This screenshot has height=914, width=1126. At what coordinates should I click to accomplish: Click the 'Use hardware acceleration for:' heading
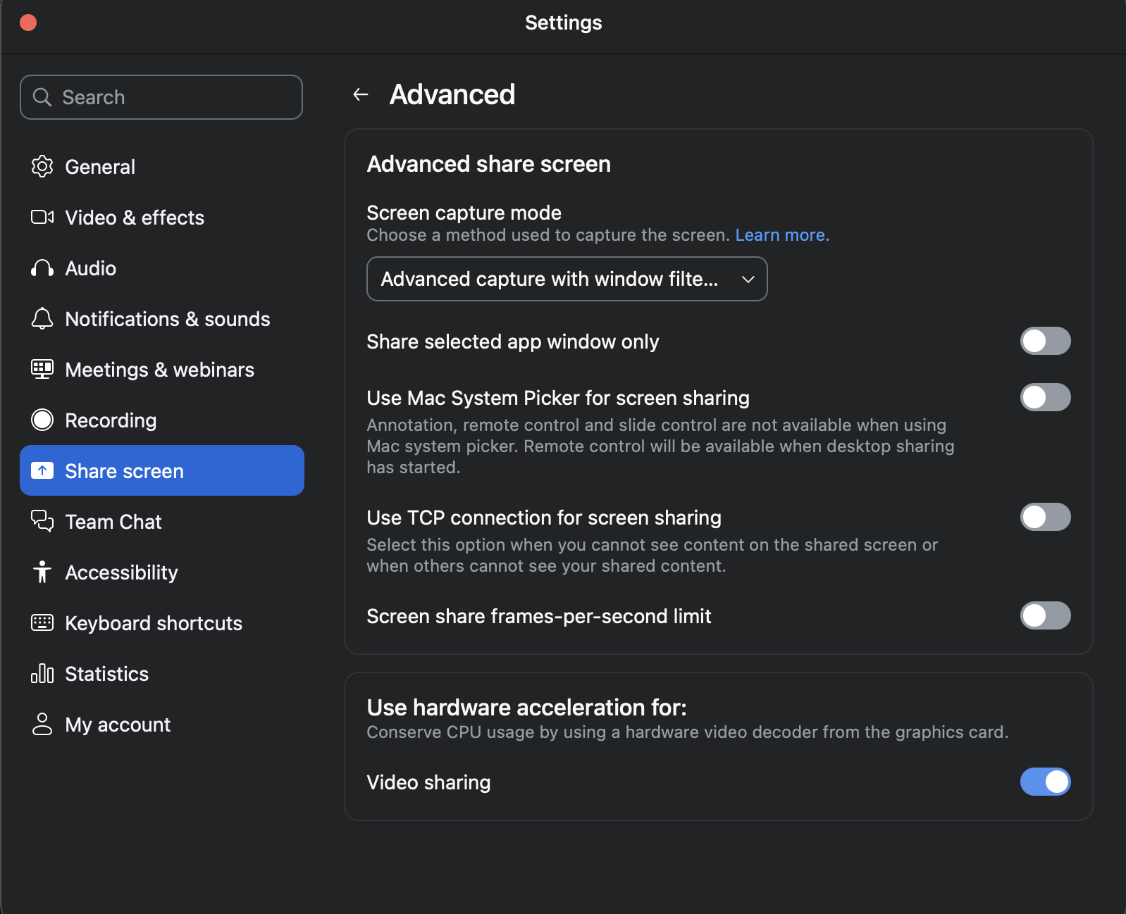click(527, 707)
